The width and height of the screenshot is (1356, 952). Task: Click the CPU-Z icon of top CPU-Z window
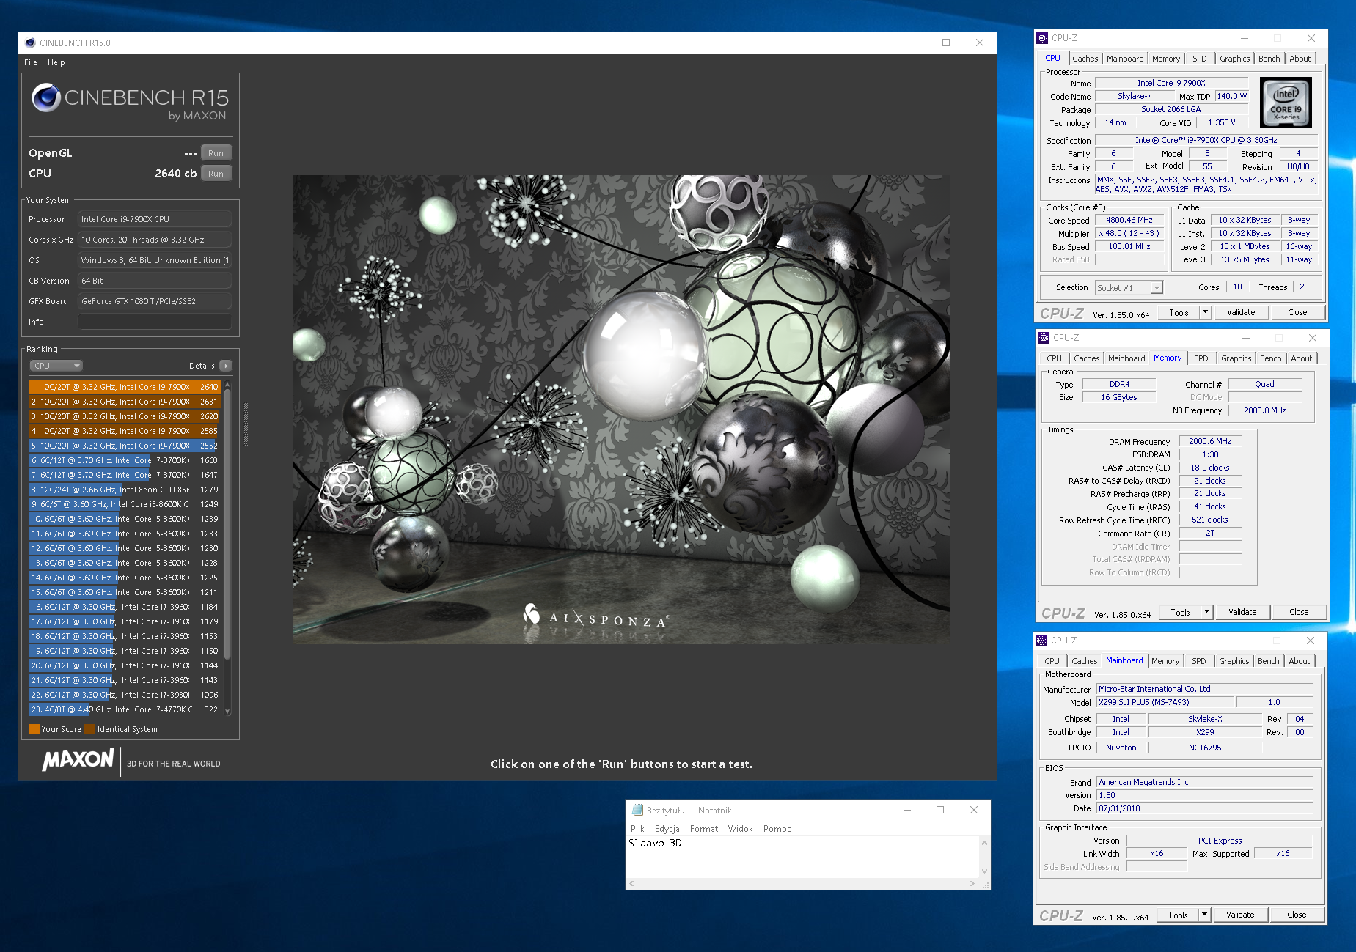point(1042,38)
